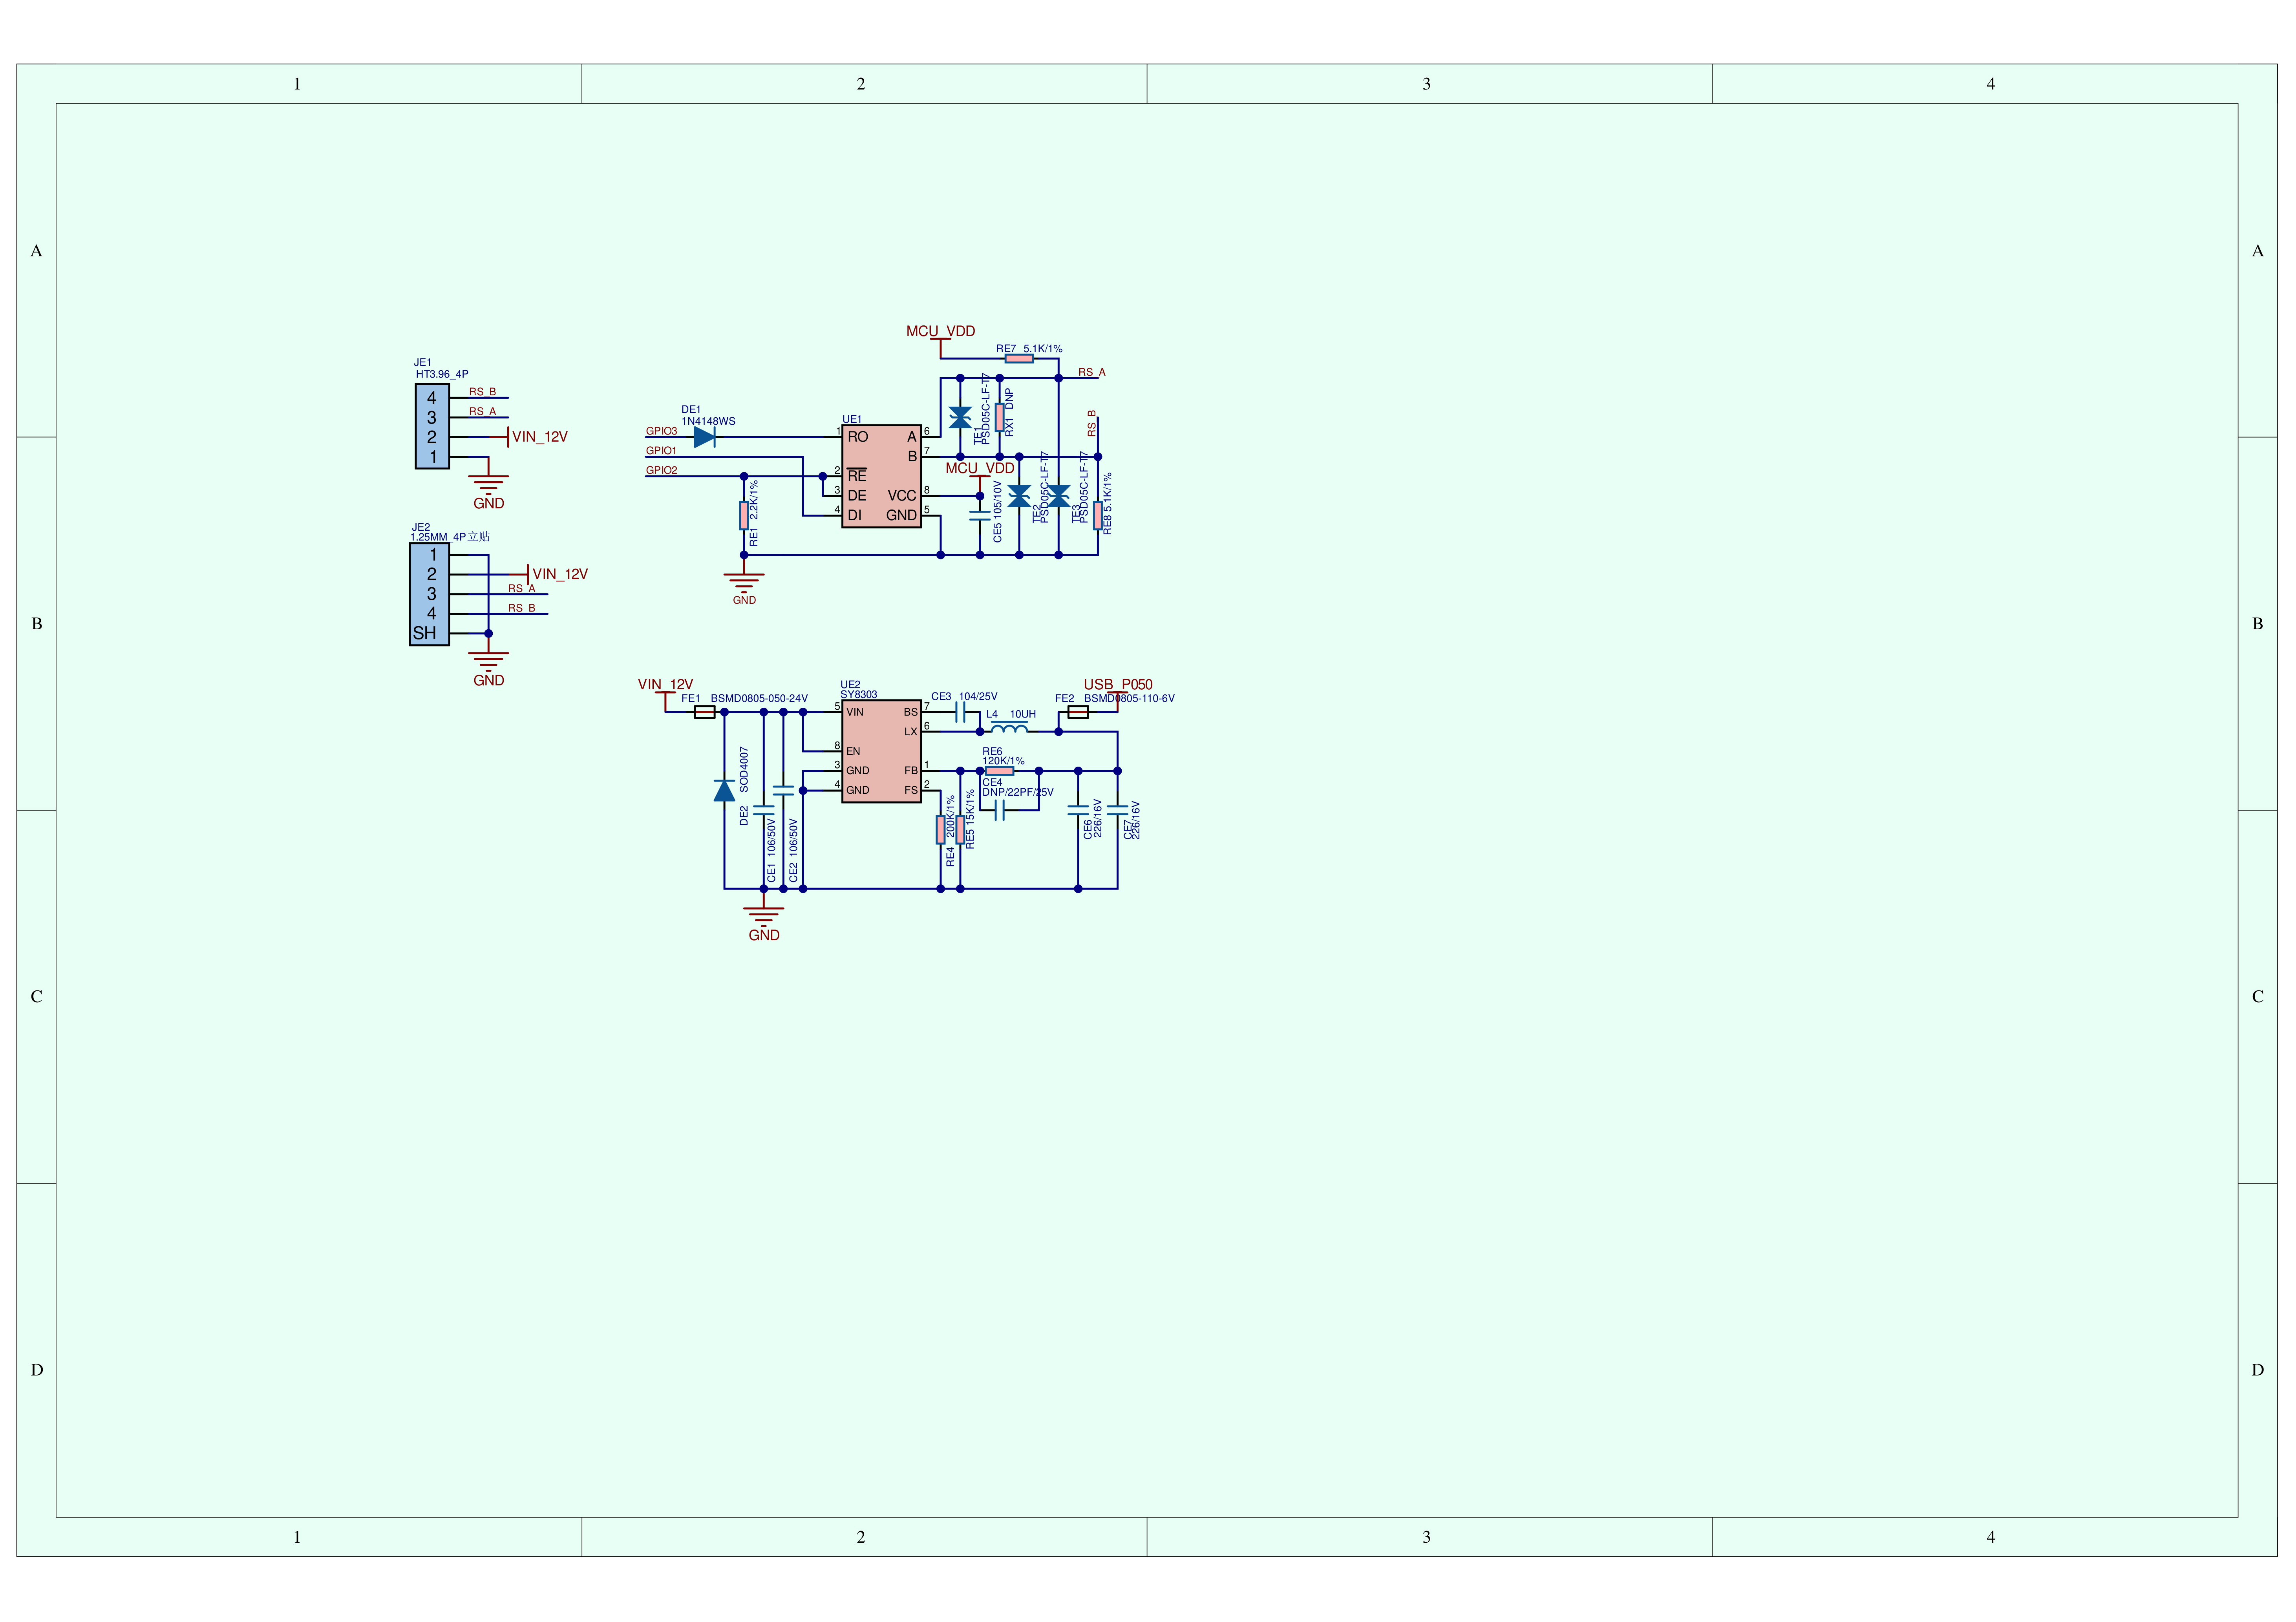Click the SH pin of JE2 connector
The width and height of the screenshot is (2296, 1622).
[x=424, y=633]
